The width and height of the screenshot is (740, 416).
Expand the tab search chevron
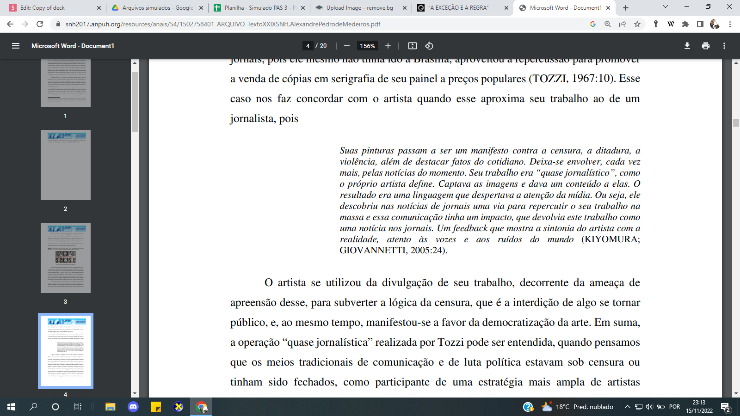tap(666, 7)
